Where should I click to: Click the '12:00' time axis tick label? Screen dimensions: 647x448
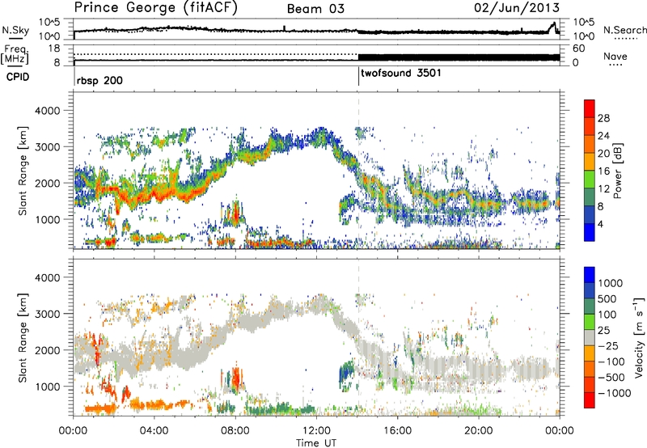click(x=316, y=431)
